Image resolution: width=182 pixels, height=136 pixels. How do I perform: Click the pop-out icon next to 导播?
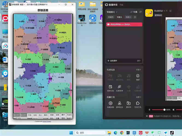tap(140, 12)
